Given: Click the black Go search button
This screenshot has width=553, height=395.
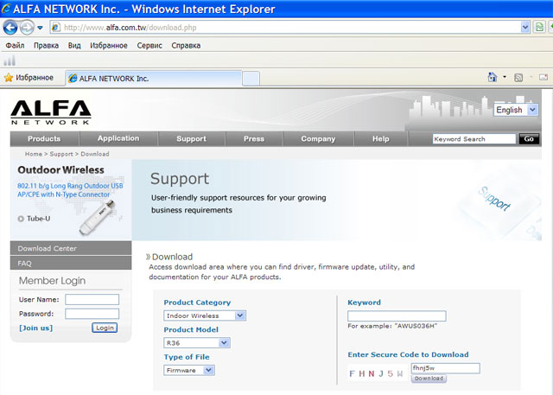Looking at the screenshot, I should pos(529,139).
